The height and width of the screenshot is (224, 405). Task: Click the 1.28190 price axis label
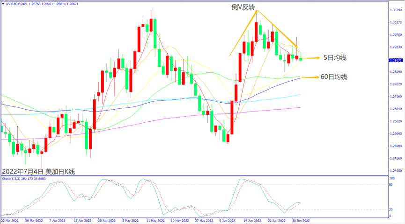[x=396, y=72]
